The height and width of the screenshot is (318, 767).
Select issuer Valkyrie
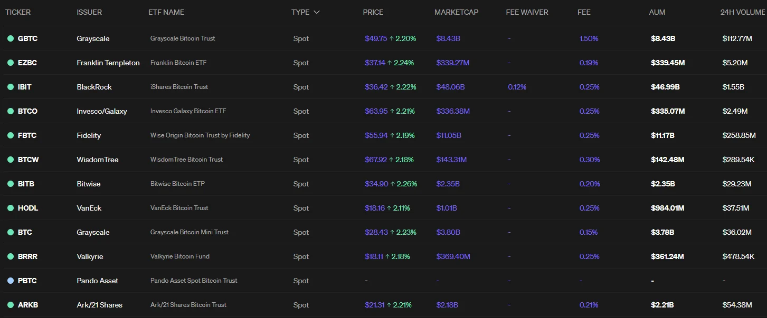pos(90,256)
